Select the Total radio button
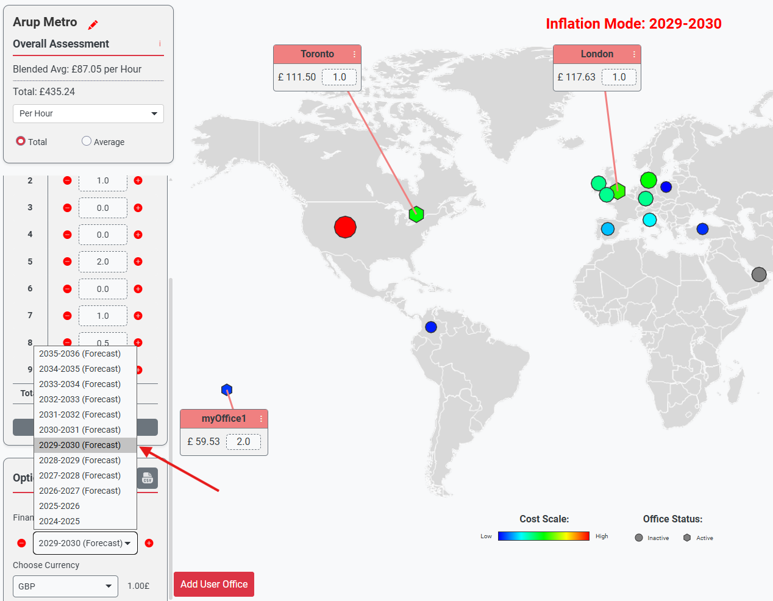 pyautogui.click(x=21, y=141)
